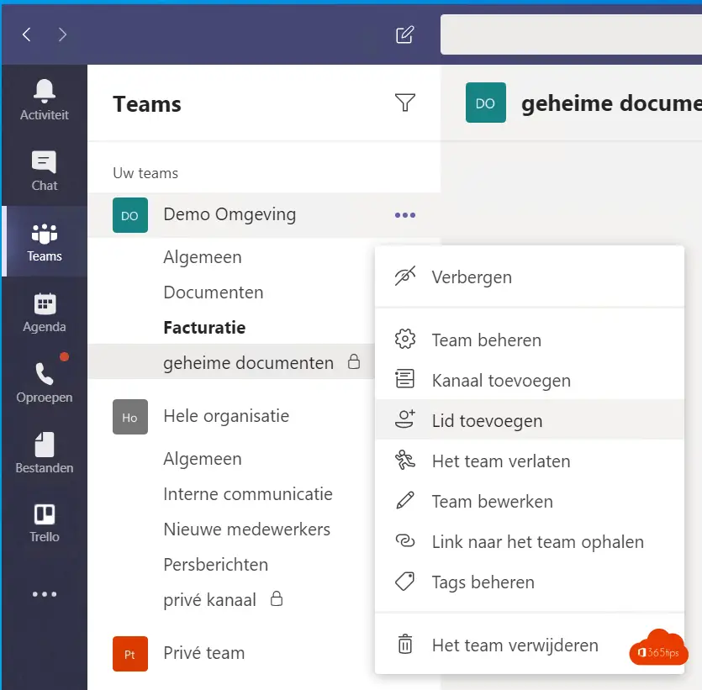Choose Verbergen in the context menu
Image resolution: width=702 pixels, height=690 pixels.
[530, 277]
